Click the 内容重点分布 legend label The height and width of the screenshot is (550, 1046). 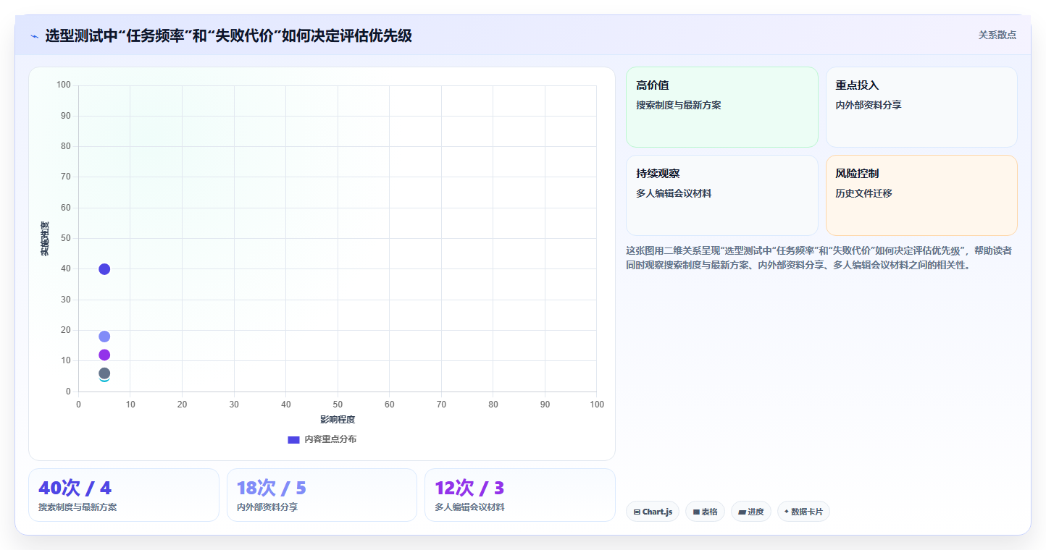tap(330, 439)
